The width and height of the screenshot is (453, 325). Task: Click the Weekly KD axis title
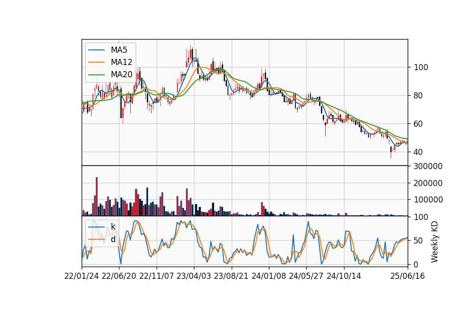pyautogui.click(x=434, y=242)
